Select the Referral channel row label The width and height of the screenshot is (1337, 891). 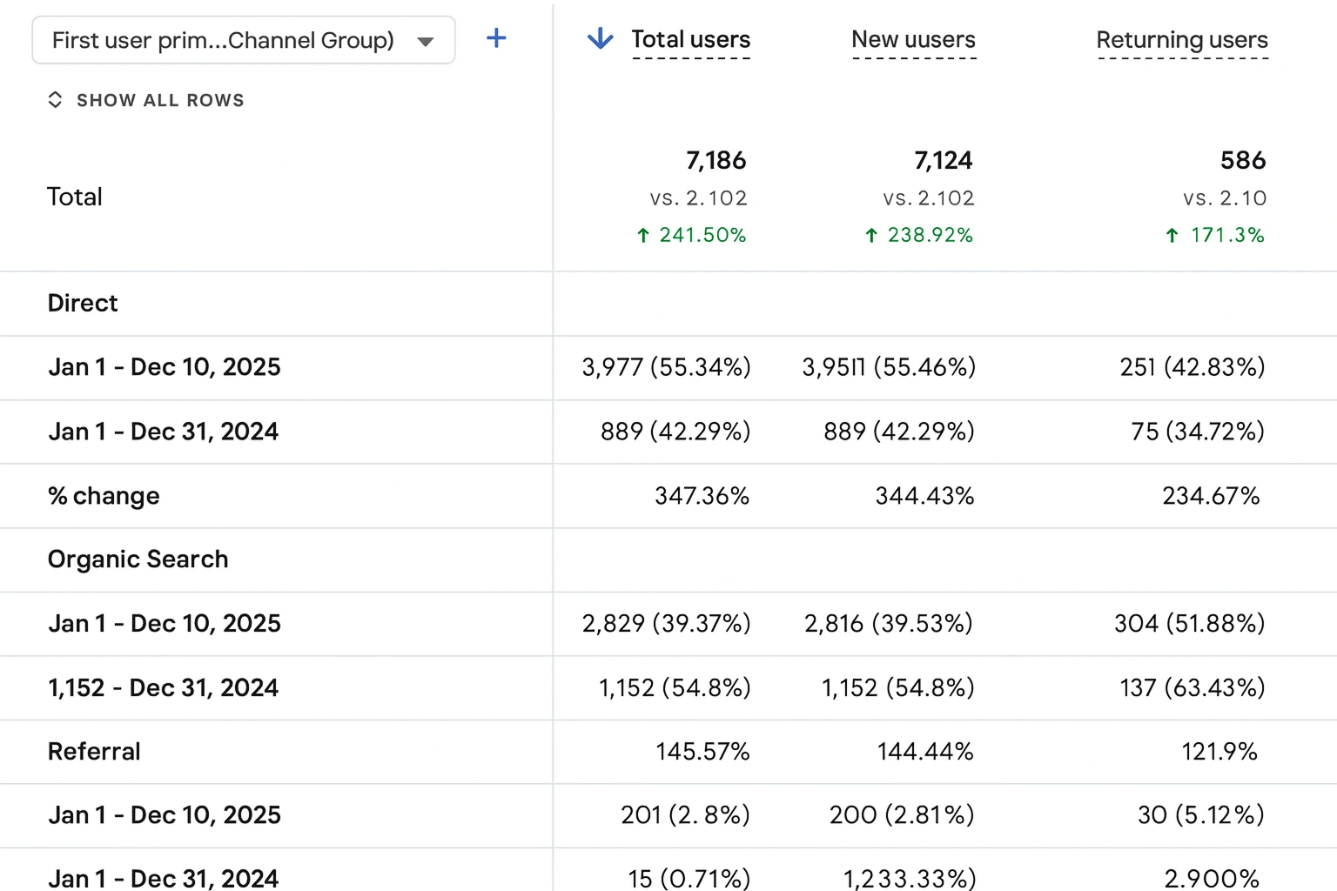coord(94,752)
